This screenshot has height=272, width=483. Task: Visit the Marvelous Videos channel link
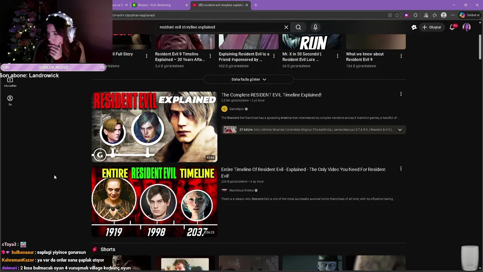coord(241,190)
